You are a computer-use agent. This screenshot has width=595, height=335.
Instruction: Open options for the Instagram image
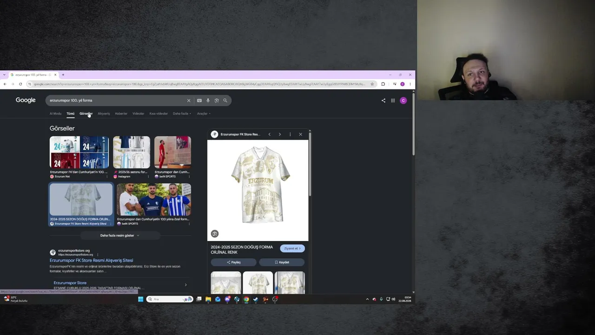[x=148, y=177]
